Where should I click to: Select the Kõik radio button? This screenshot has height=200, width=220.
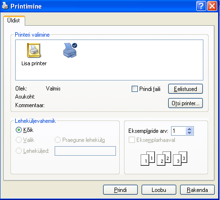pyautogui.click(x=19, y=130)
